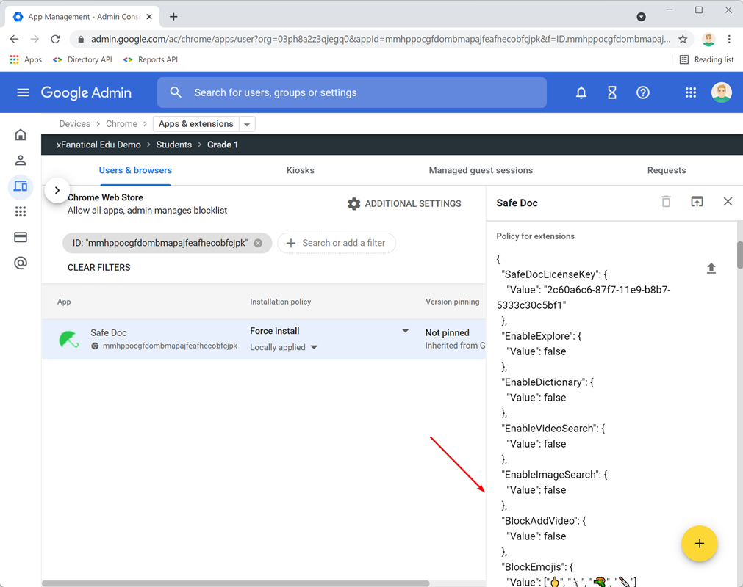Go back in browser history
The image size is (743, 587).
[x=14, y=40]
